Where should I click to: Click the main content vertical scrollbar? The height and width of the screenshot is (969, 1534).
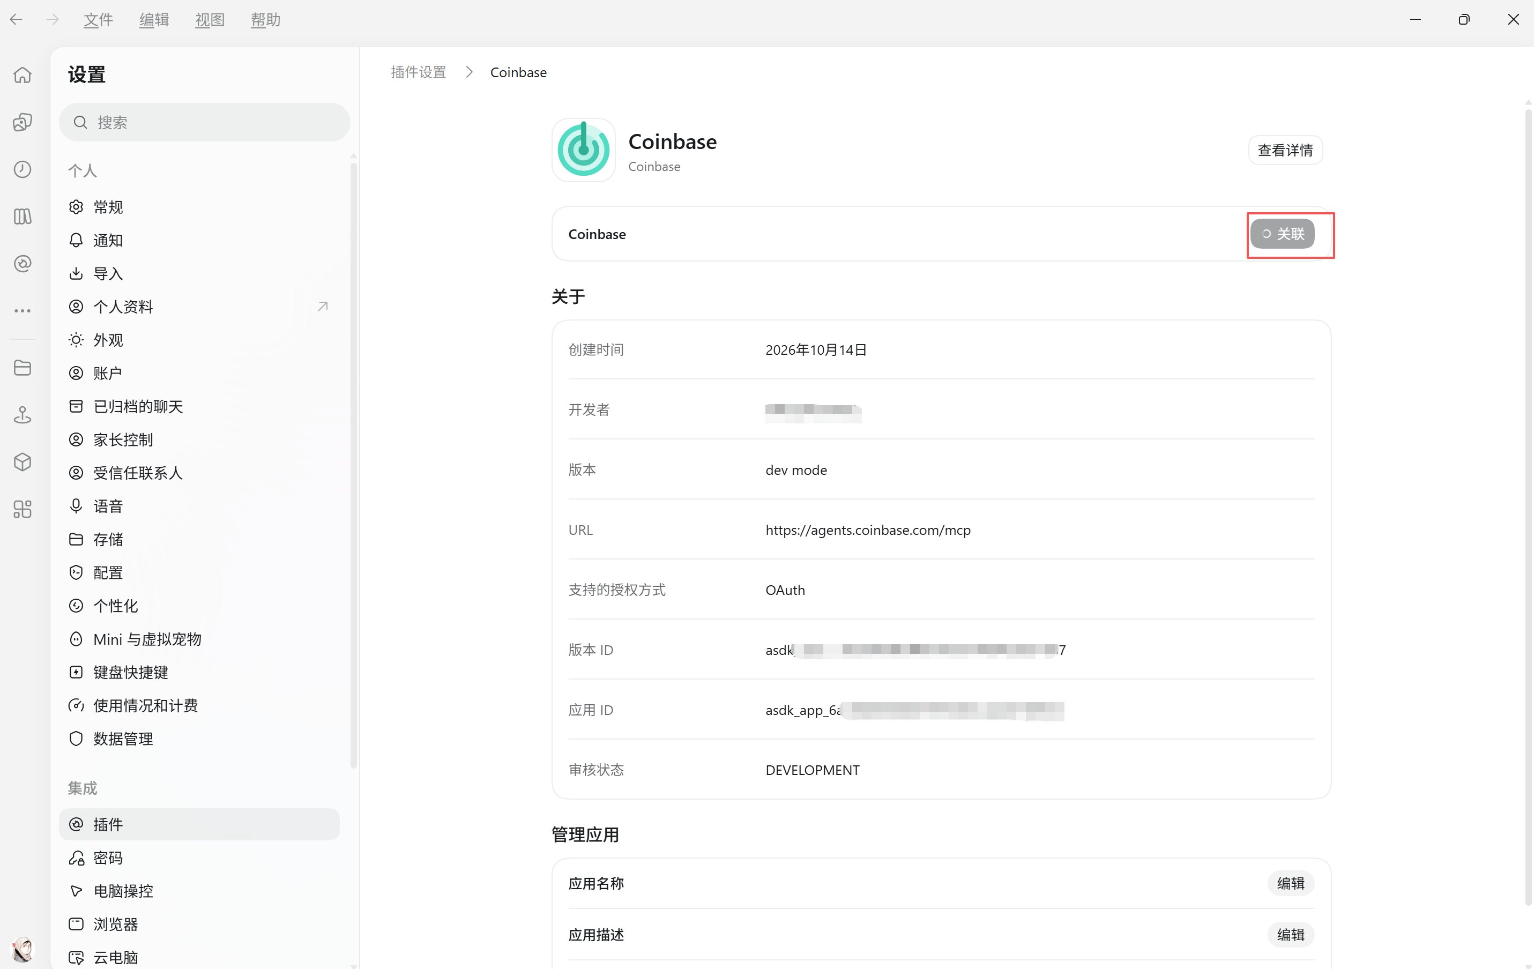(x=1528, y=506)
